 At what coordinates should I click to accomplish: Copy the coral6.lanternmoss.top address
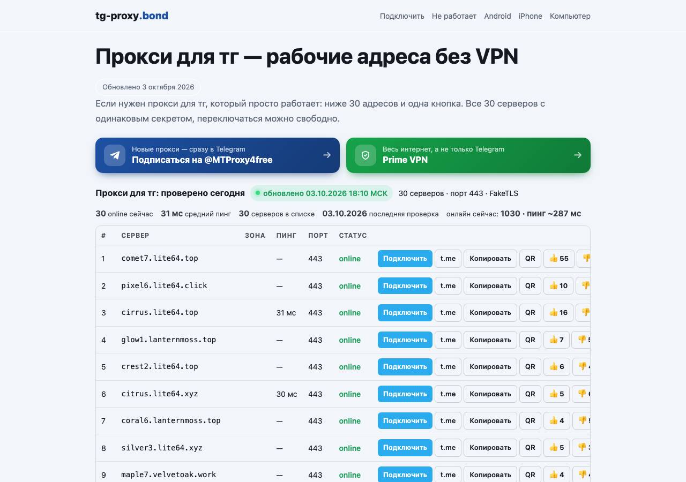click(490, 421)
